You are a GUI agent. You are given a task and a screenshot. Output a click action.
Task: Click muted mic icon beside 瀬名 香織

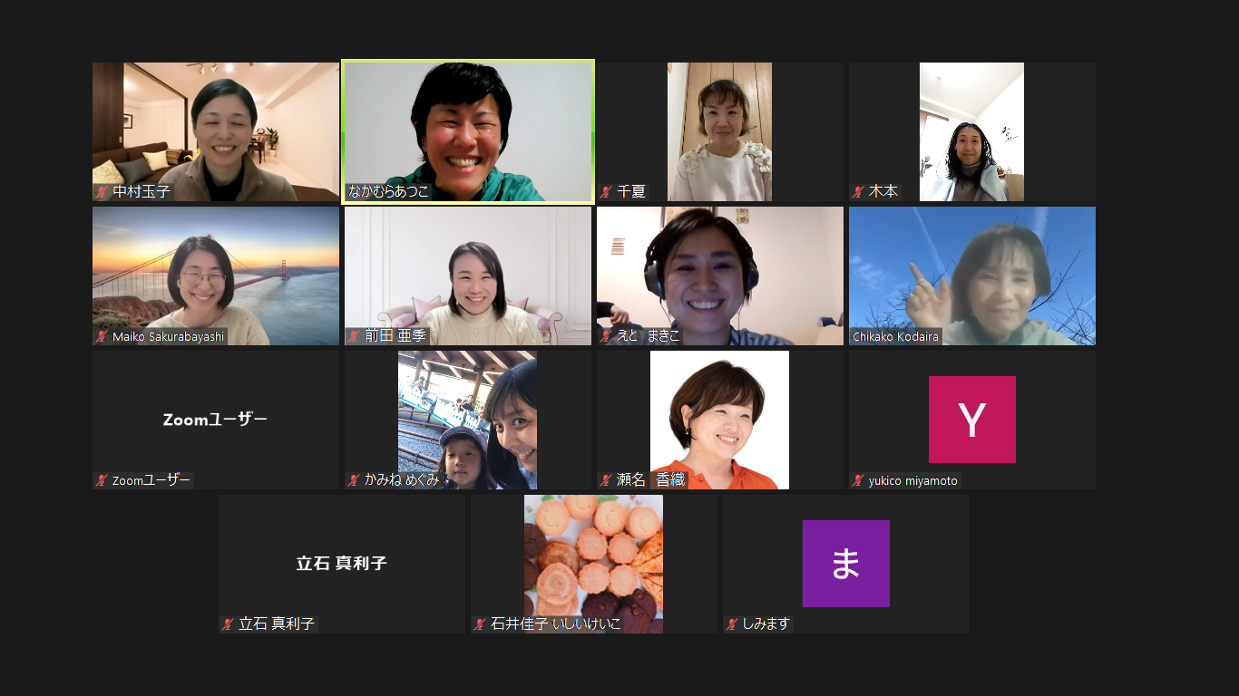(606, 480)
